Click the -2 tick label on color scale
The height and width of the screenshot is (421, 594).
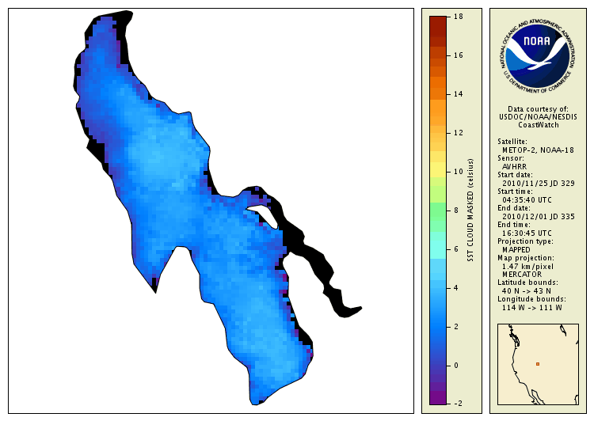458,404
